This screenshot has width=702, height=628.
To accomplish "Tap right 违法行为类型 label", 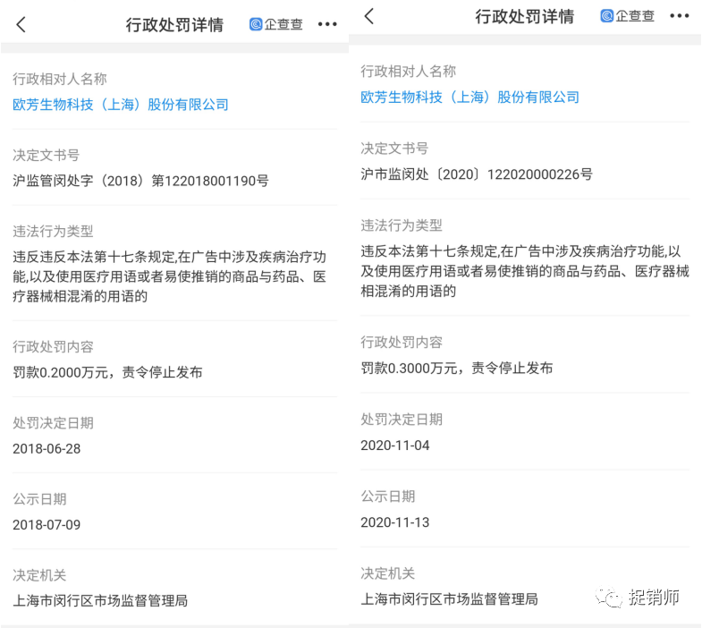I will [402, 225].
